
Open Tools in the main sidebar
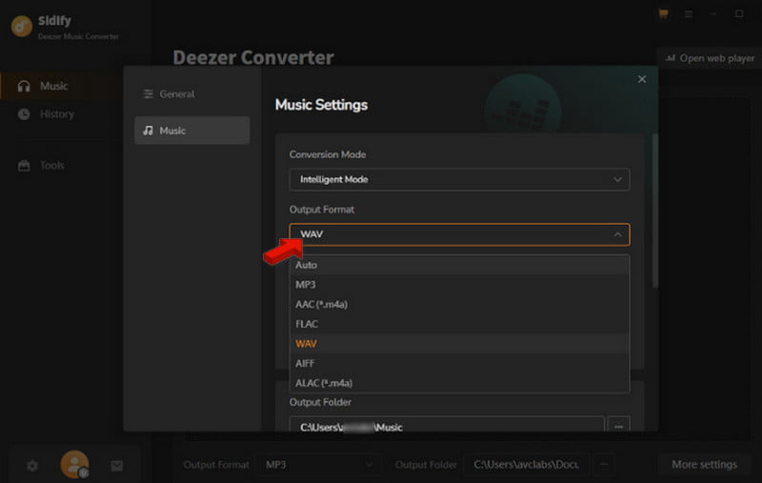[60, 166]
